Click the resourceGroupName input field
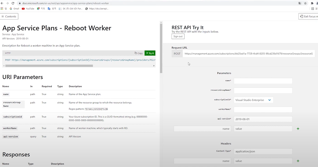This screenshot has width=318, height=167. pyautogui.click(x=263, y=90)
